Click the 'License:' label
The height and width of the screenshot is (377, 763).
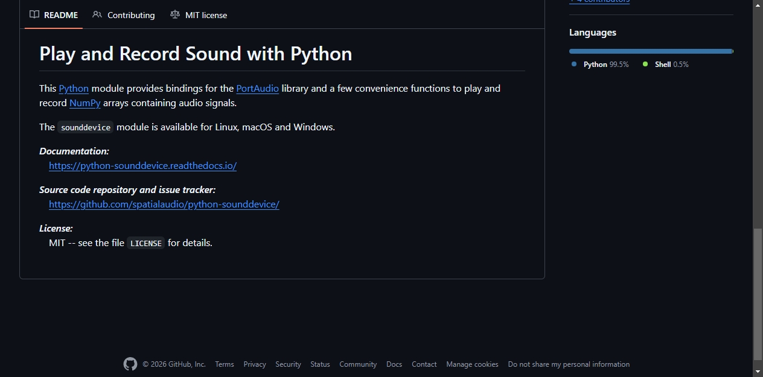(56, 228)
